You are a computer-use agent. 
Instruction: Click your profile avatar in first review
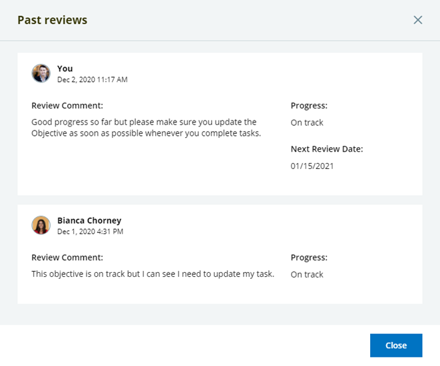pyautogui.click(x=41, y=73)
